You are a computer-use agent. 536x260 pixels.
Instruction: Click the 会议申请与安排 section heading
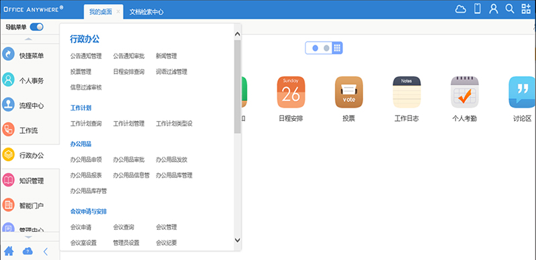(88, 212)
